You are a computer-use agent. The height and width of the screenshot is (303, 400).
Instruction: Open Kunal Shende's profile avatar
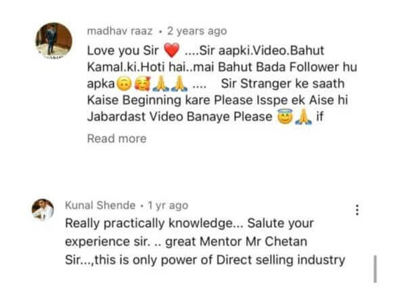tap(43, 210)
